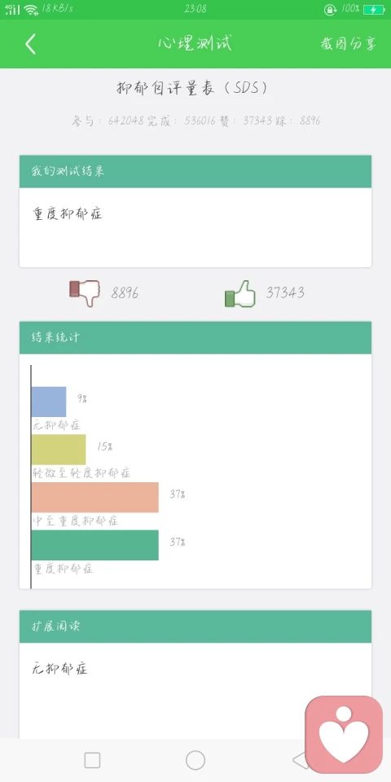Tap the Wi-Fi status icon
This screenshot has height=782, width=391.
click(x=31, y=9)
